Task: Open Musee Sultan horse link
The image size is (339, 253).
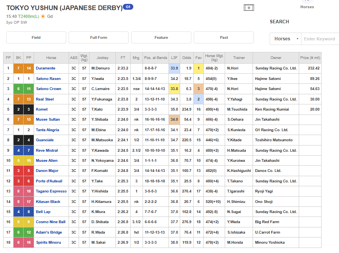Action: coord(48,120)
